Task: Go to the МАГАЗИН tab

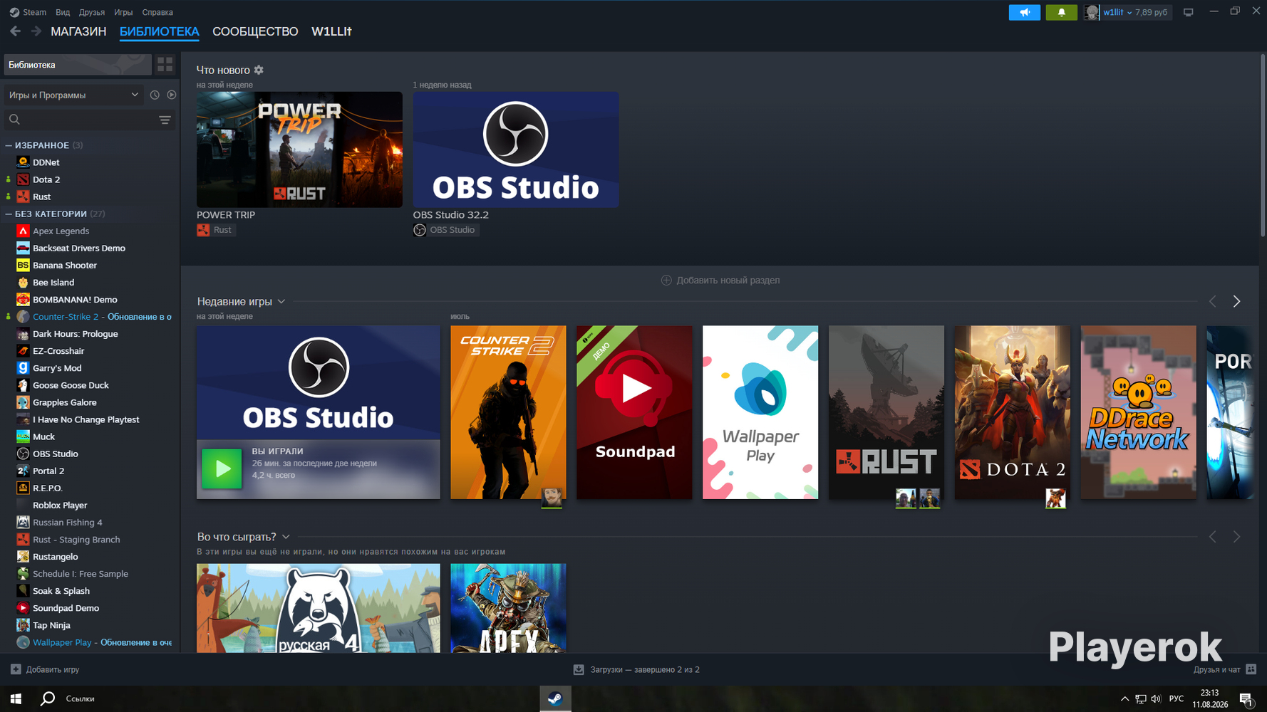Action: tap(78, 31)
